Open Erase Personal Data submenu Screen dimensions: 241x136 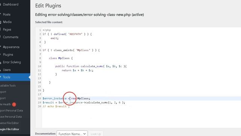(x=11, y=117)
